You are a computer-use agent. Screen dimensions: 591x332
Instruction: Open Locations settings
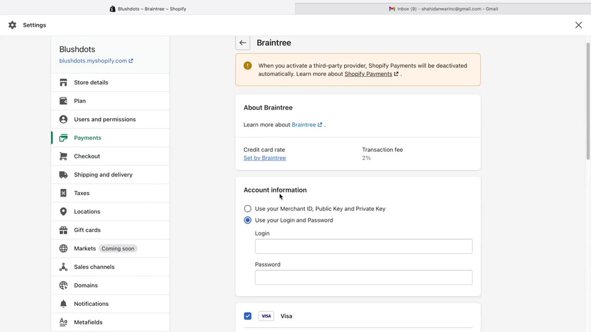pyautogui.click(x=110, y=211)
